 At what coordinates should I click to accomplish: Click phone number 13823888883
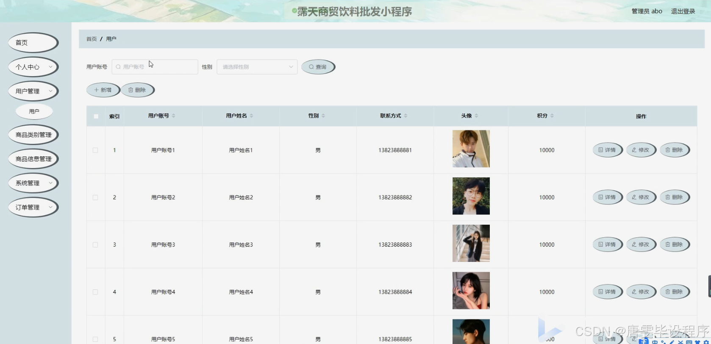click(395, 245)
